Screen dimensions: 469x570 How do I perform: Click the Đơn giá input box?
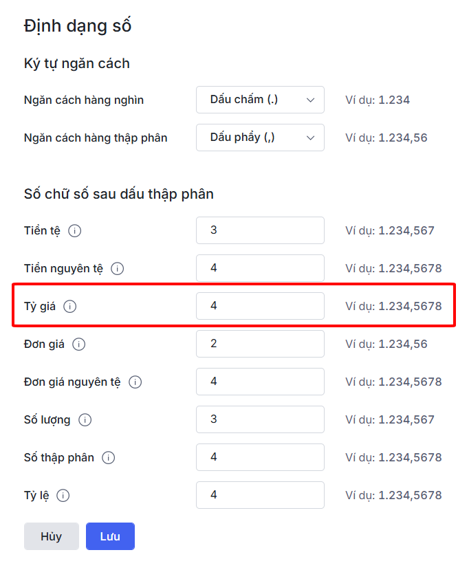(x=260, y=344)
